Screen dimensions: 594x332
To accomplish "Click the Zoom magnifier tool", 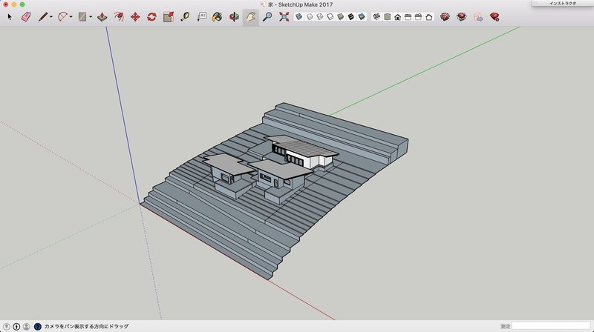I will (x=267, y=16).
